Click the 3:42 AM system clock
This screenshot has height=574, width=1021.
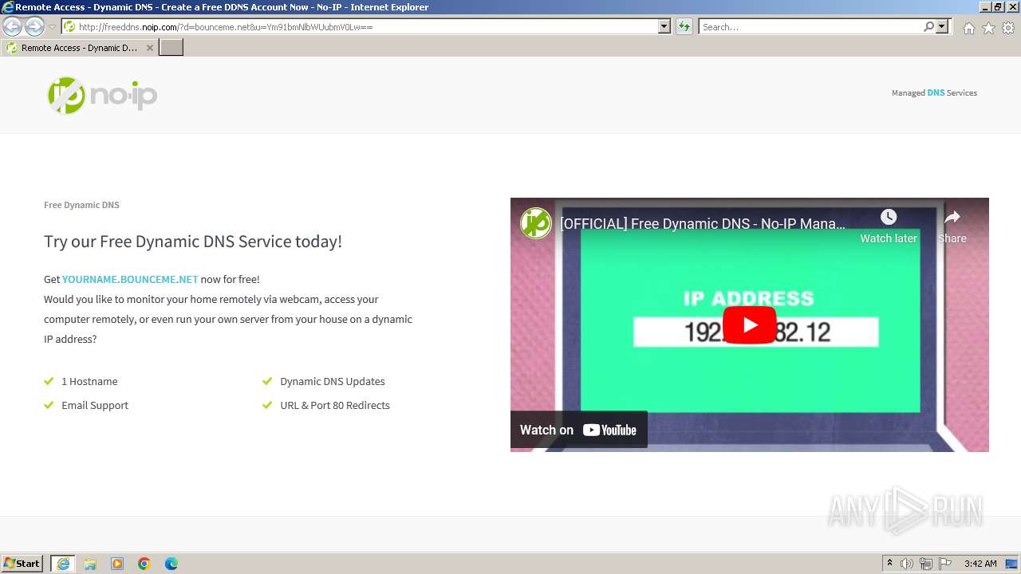click(x=980, y=564)
